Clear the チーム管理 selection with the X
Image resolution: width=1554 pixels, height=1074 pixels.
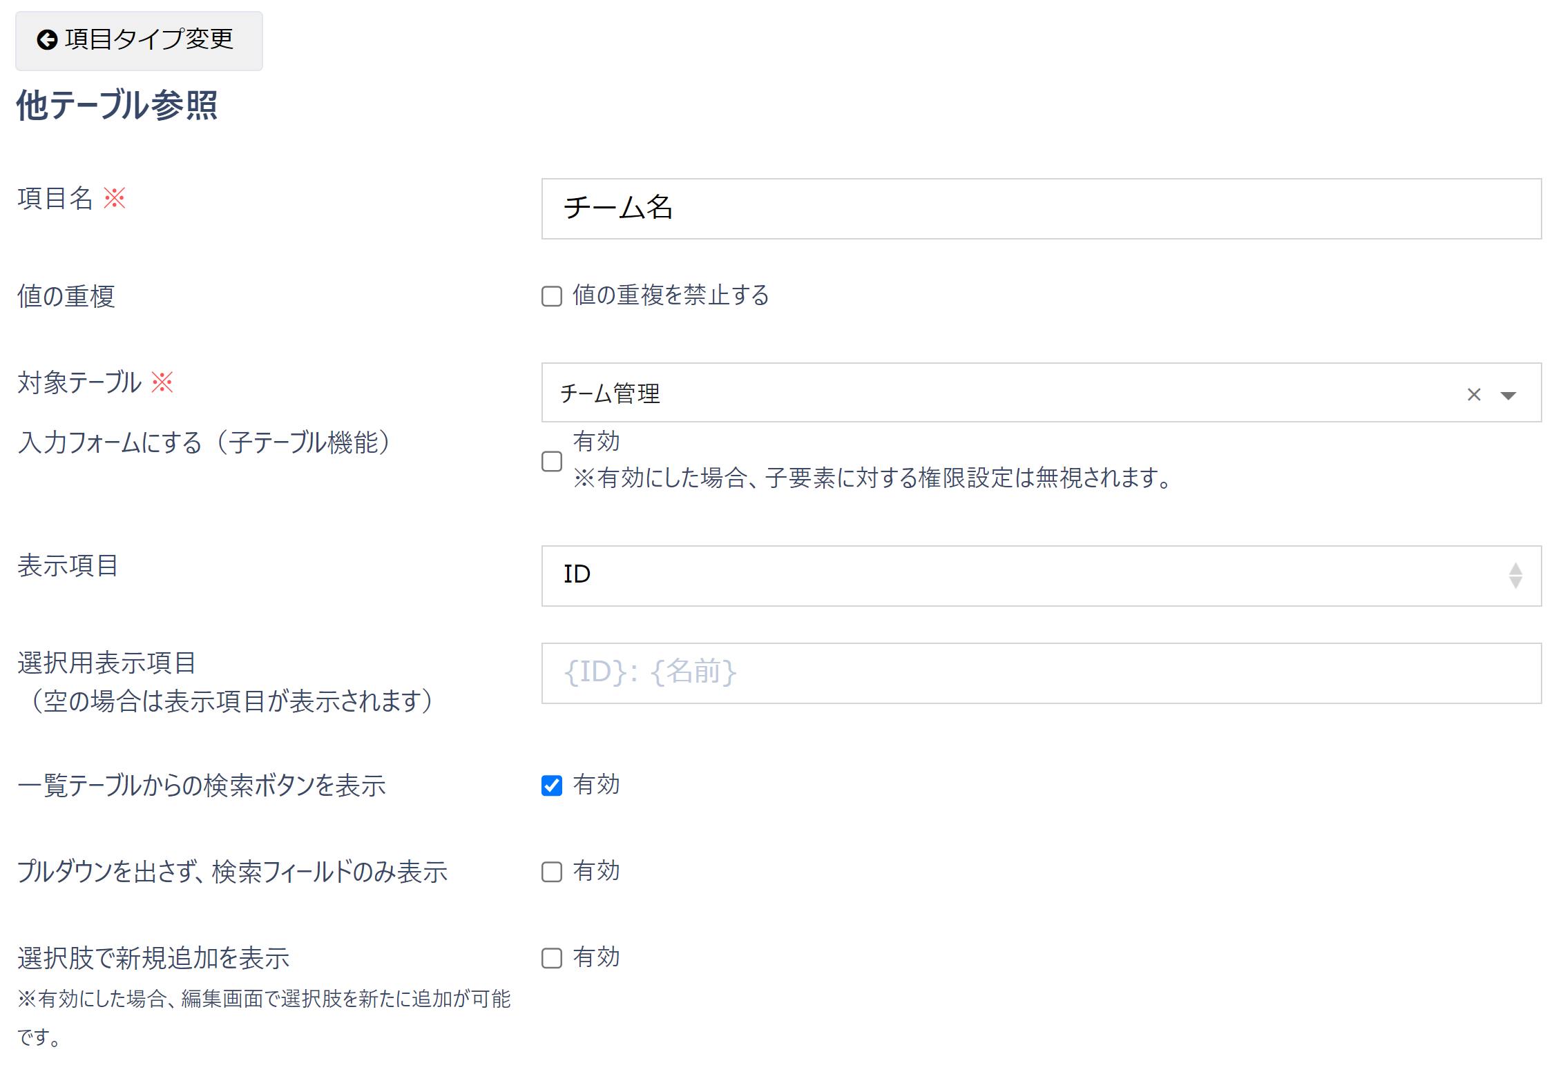click(x=1474, y=394)
